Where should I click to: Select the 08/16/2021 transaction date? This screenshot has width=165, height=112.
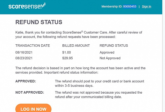[24, 52]
